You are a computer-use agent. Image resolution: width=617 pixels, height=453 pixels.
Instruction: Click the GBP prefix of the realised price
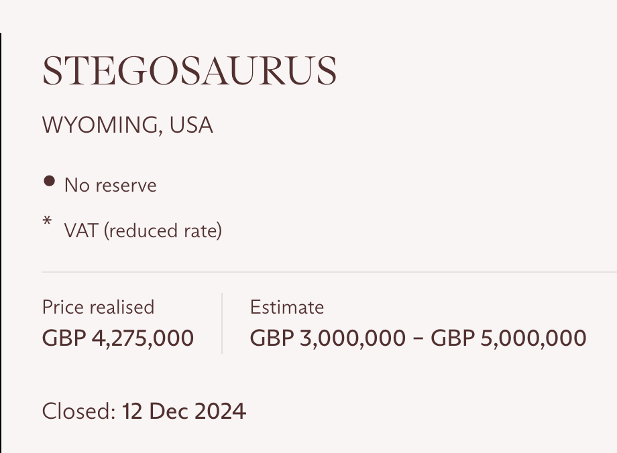[64, 338]
